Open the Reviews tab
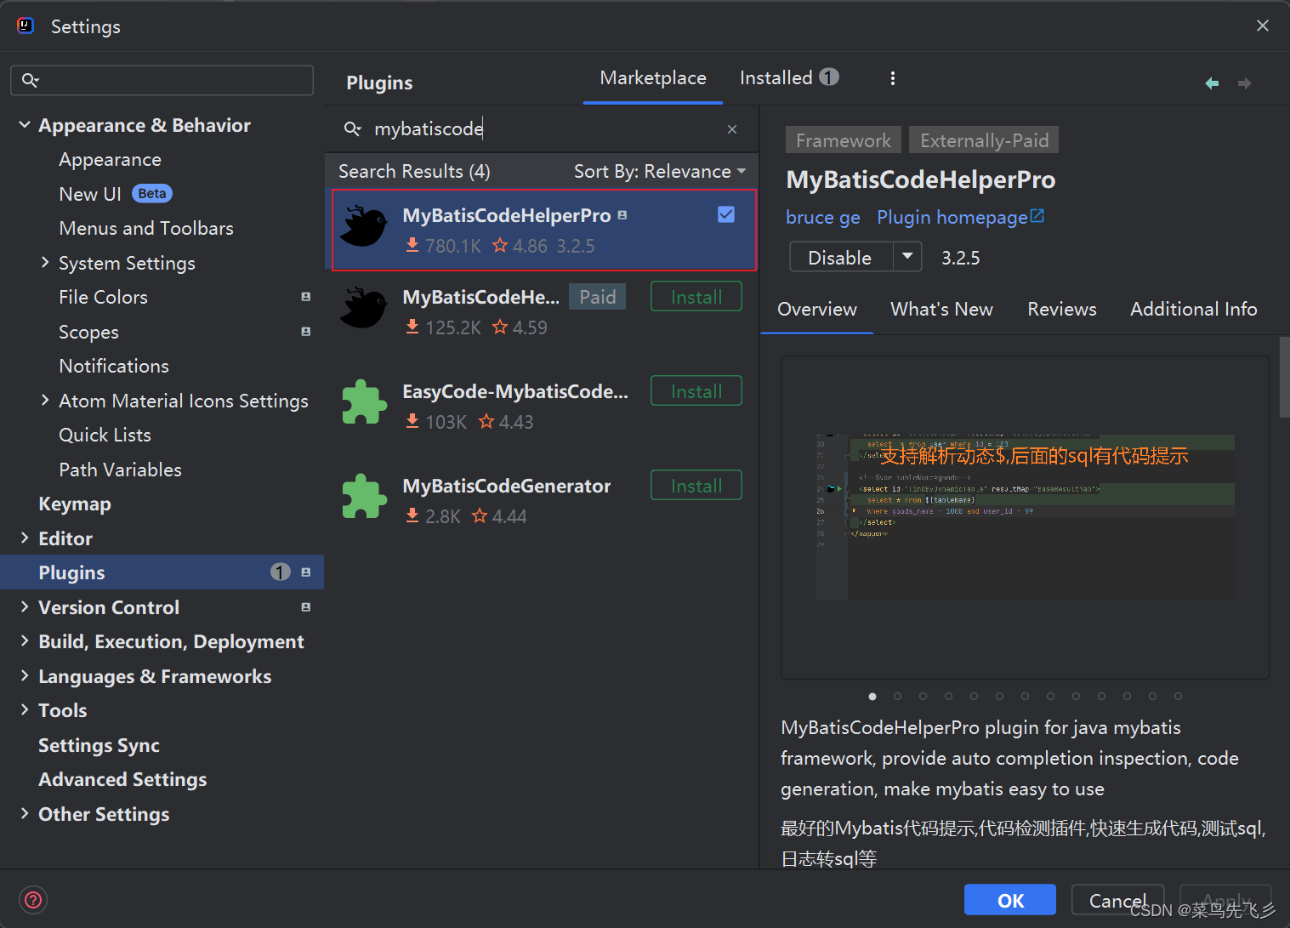Viewport: 1290px width, 928px height. tap(1062, 310)
